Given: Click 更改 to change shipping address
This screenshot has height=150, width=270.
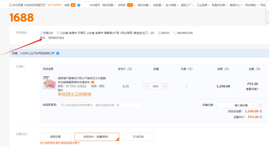Looking at the screenshot, I should [x=43, y=38].
